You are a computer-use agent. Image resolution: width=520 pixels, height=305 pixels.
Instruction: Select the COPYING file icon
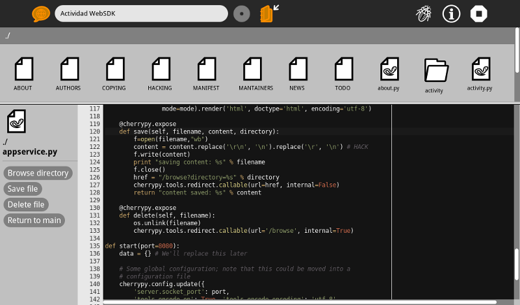pos(114,69)
